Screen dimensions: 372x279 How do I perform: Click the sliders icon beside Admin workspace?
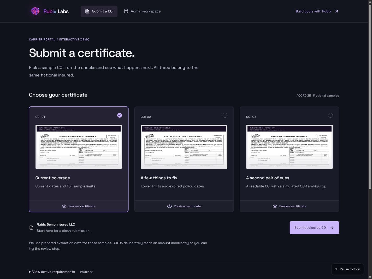click(x=126, y=11)
